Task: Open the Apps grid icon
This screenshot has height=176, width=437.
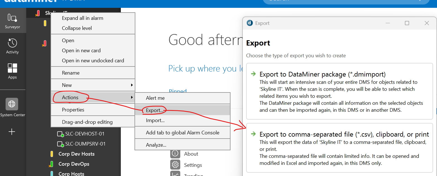Action: pos(13,71)
